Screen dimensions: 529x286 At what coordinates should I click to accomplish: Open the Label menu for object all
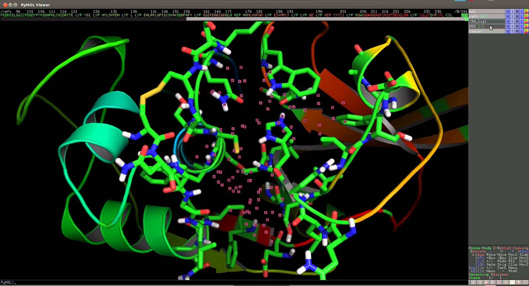coord(522,11)
